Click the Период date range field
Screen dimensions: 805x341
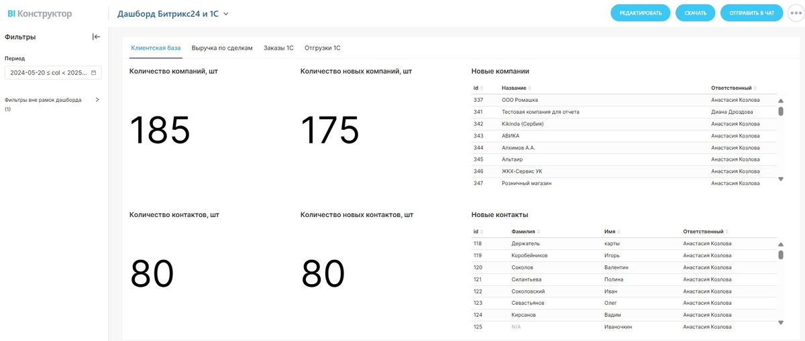point(53,72)
